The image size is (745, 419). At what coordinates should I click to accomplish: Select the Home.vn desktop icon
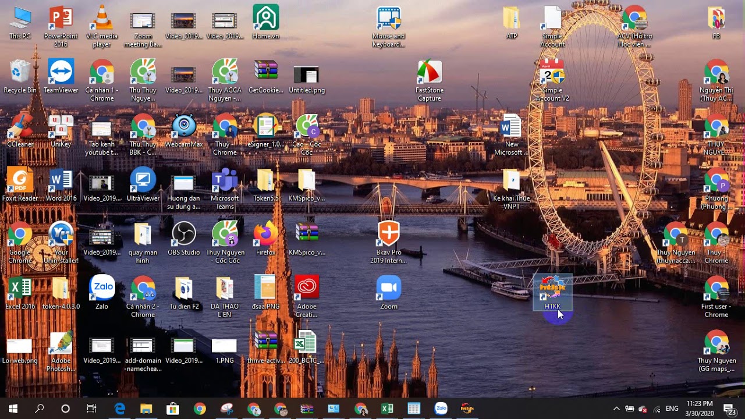(265, 22)
